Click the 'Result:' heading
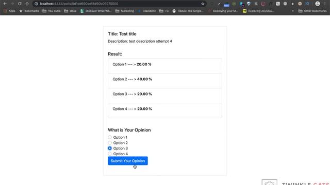 (115, 54)
